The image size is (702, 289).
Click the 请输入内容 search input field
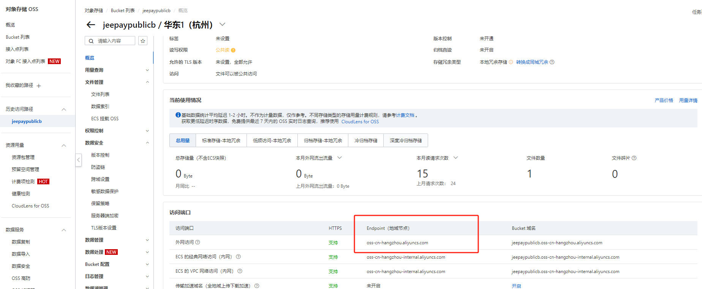pos(114,41)
